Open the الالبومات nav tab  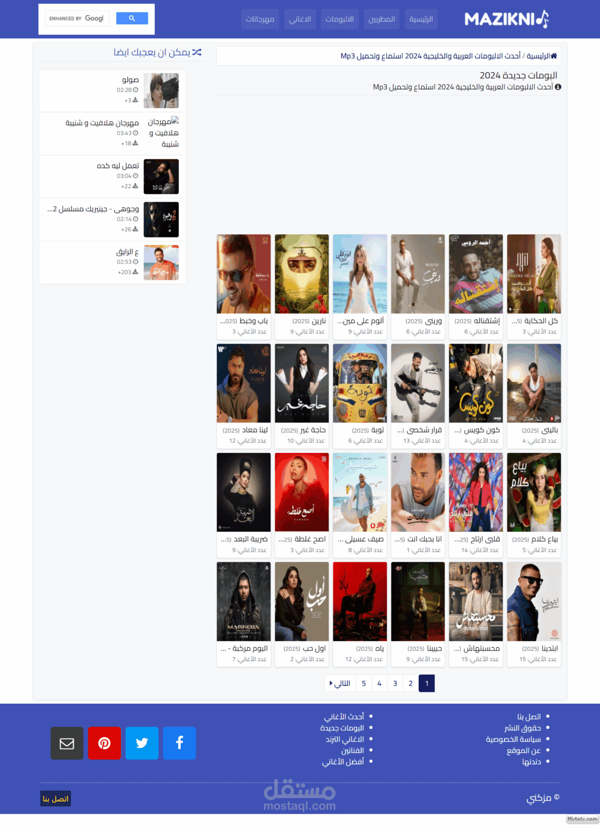point(339,19)
